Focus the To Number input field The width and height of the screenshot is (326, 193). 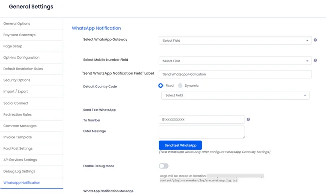click(x=202, y=120)
